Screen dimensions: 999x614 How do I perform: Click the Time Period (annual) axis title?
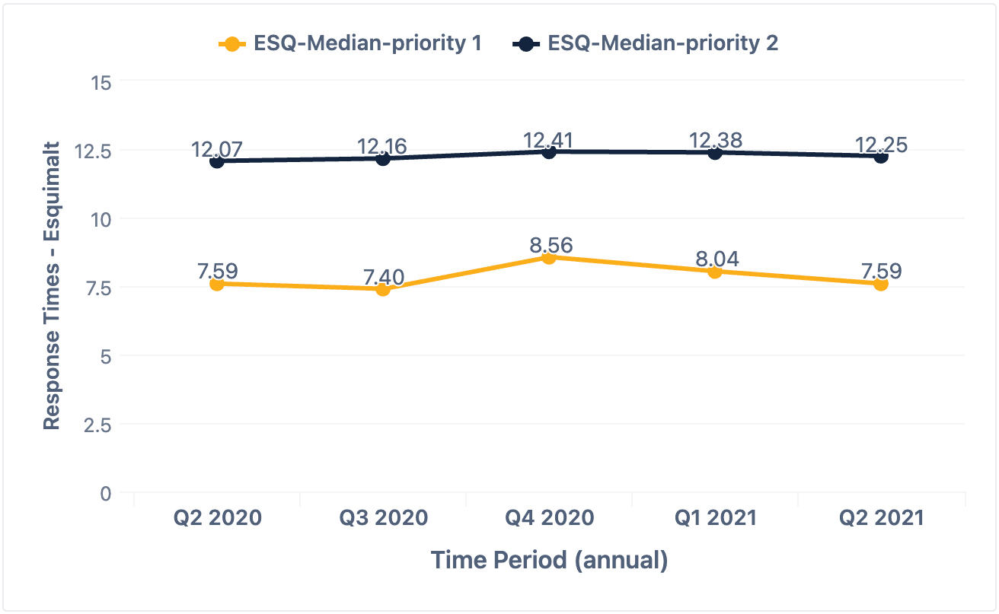549,560
